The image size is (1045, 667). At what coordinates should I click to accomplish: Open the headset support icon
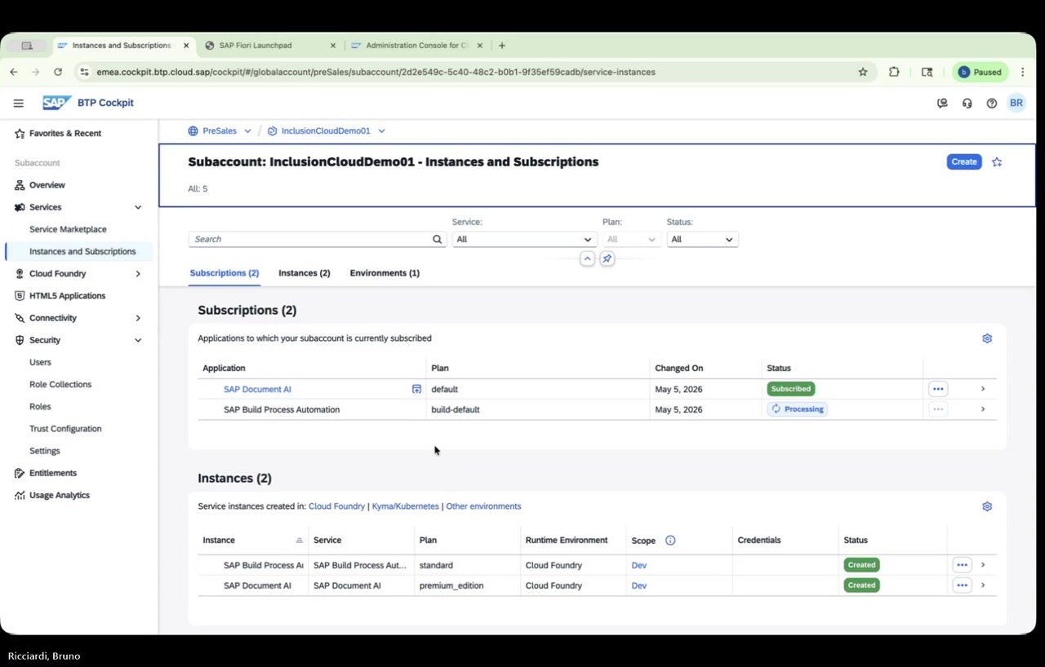coord(967,104)
